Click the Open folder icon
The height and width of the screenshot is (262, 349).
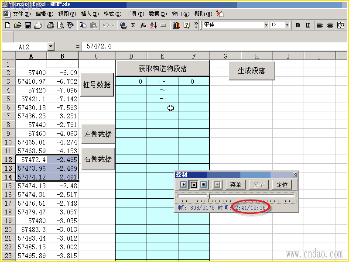17,25
